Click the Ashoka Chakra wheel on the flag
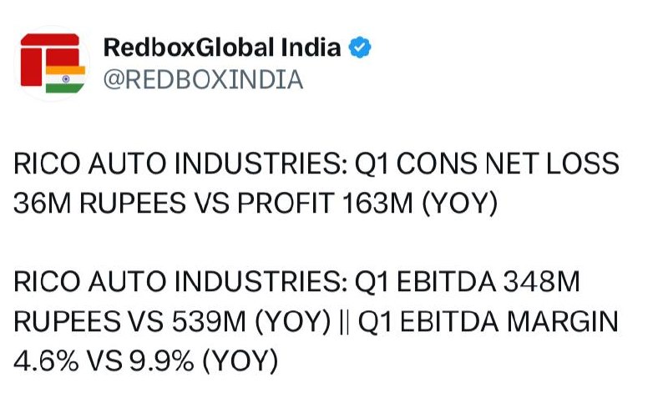Screen dimensions: 668x408 click(66, 79)
